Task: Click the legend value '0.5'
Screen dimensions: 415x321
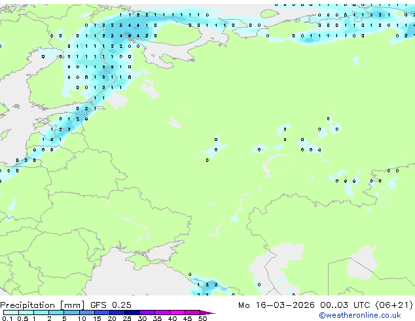Action: [22, 318]
